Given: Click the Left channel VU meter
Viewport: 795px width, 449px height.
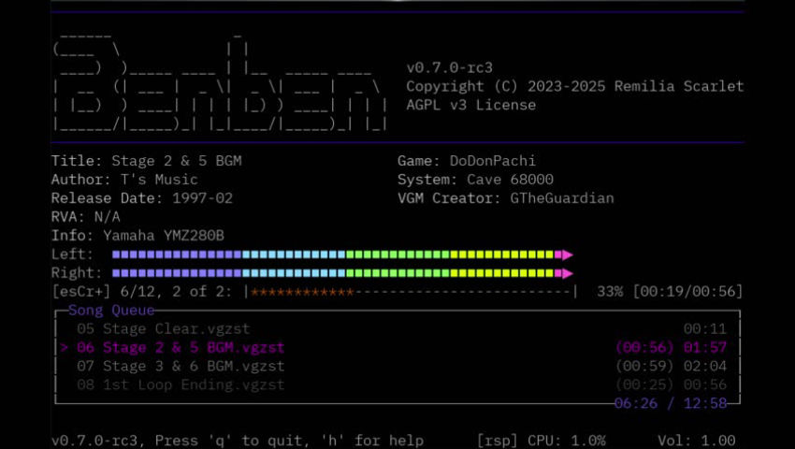Looking at the screenshot, I should click(342, 254).
